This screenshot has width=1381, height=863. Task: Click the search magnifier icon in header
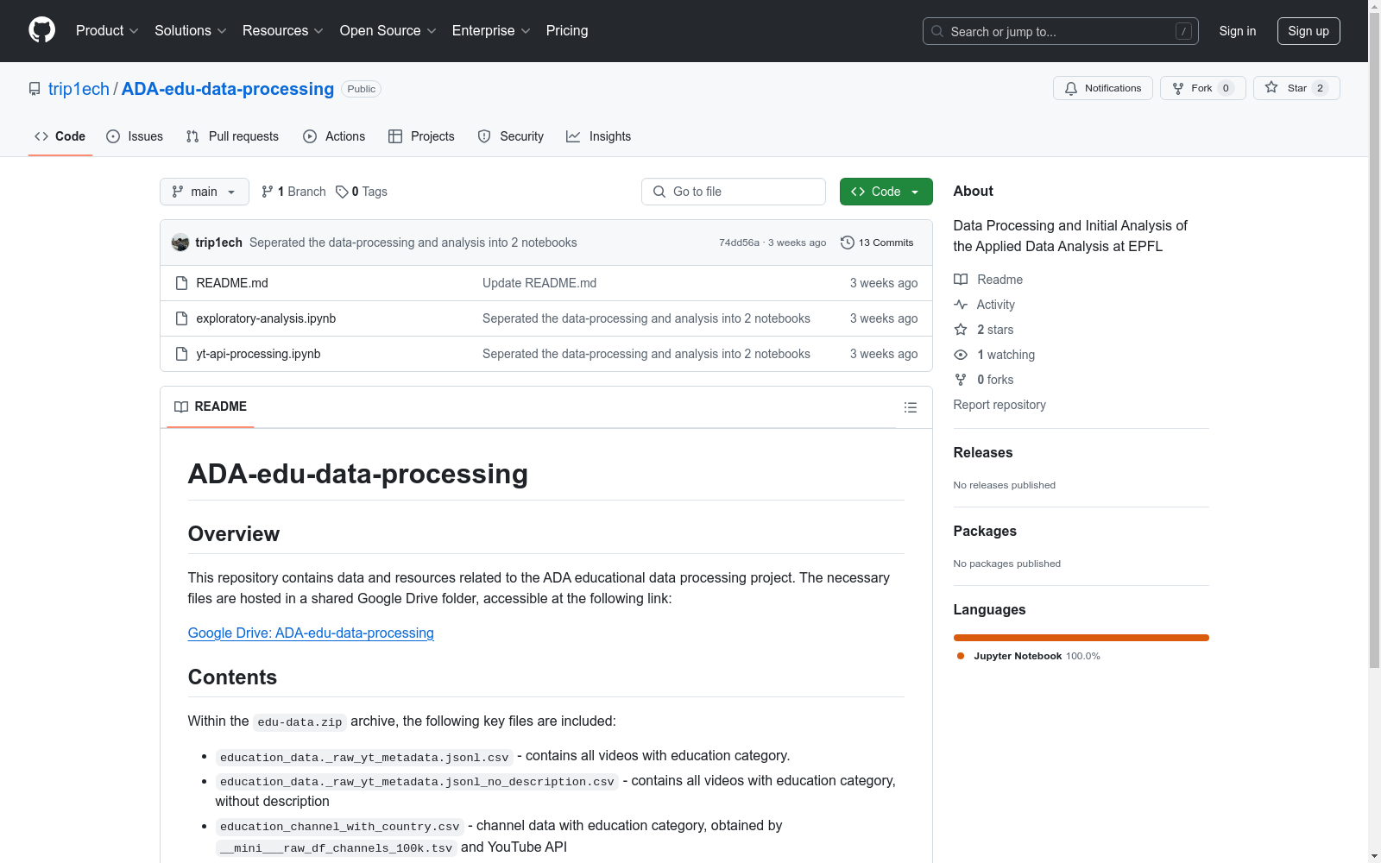point(937,31)
